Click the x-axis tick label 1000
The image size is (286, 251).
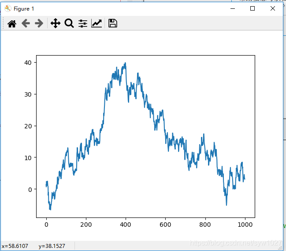(245, 225)
